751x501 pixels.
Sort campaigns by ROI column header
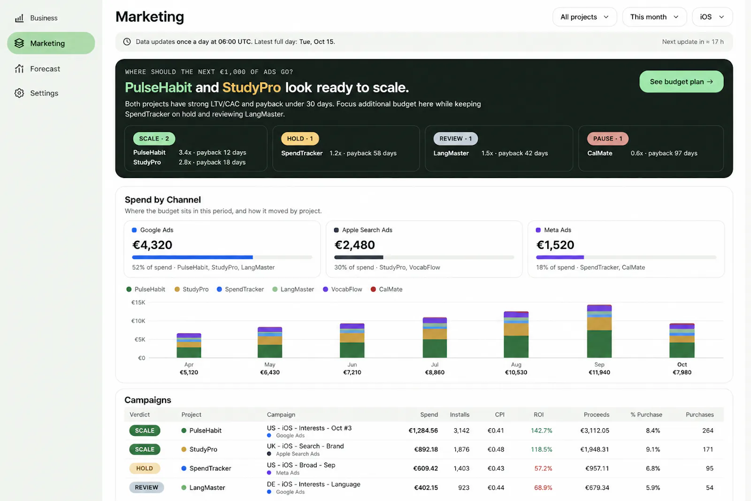coord(538,415)
